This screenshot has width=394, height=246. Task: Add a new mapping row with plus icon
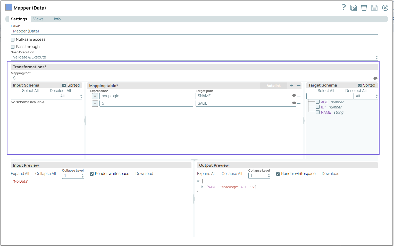[291, 86]
